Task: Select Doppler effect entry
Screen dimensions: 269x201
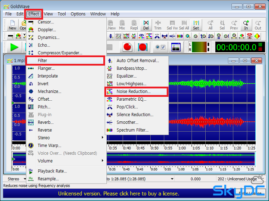Action: point(66,30)
